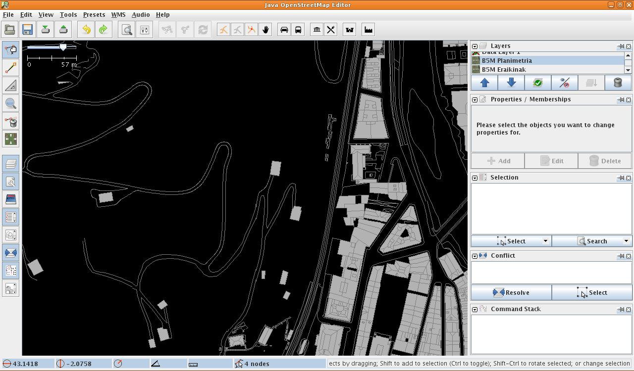Click the Save floppy disk icon
This screenshot has width=634, height=371.
[27, 30]
